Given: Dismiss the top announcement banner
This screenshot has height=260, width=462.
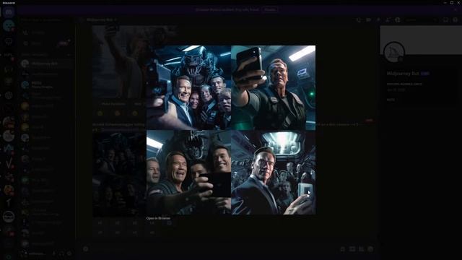Looking at the screenshot, I should [x=456, y=9].
